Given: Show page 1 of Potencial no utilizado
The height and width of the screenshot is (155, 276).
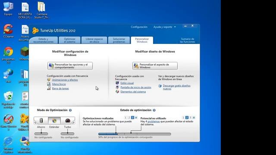Looking at the screenshot, I should tap(183, 118).
